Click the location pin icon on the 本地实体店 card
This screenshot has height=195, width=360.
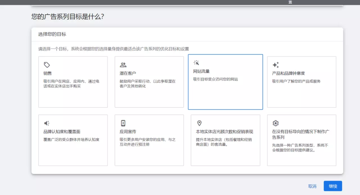pos(199,123)
